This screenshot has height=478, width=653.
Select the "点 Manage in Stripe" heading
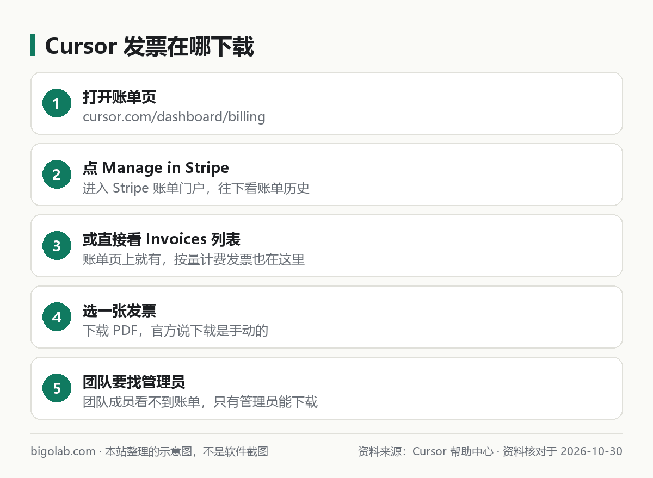tap(156, 168)
